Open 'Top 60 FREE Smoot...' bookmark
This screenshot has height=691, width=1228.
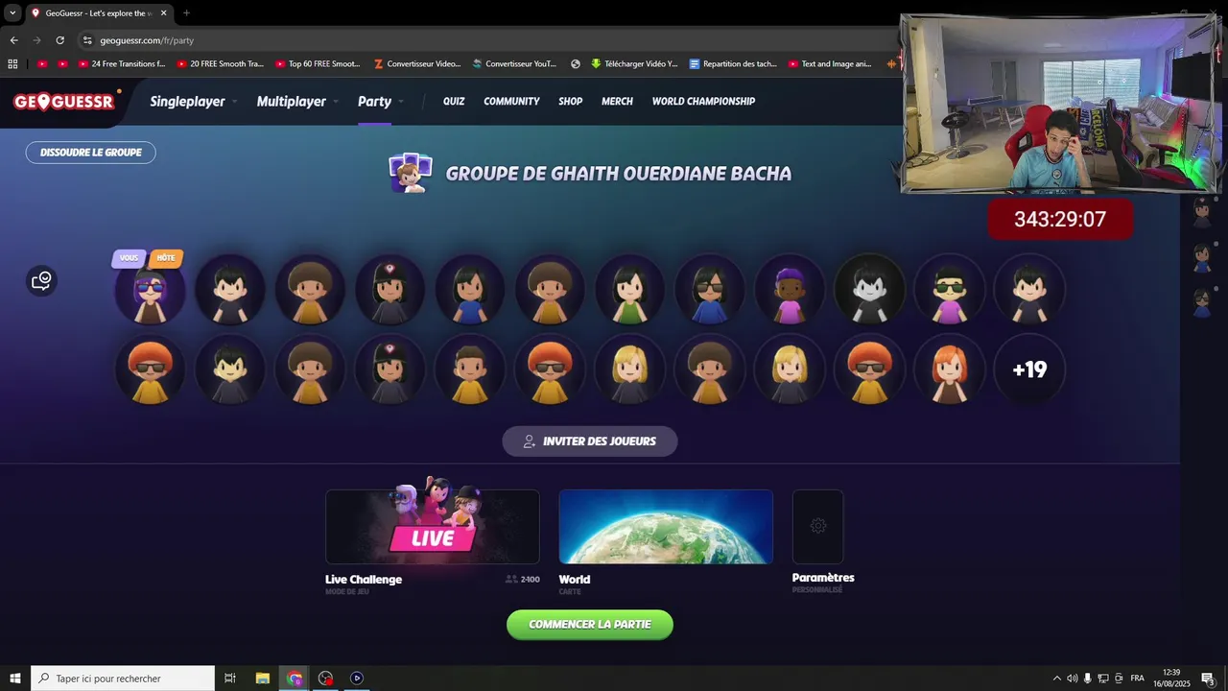pyautogui.click(x=319, y=64)
